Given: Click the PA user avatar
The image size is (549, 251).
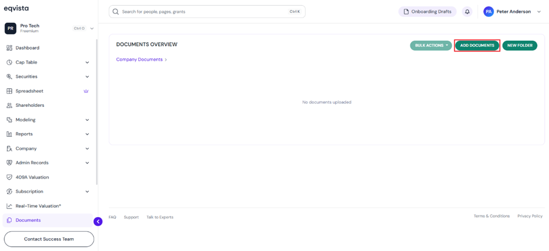Looking at the screenshot, I should [x=489, y=12].
